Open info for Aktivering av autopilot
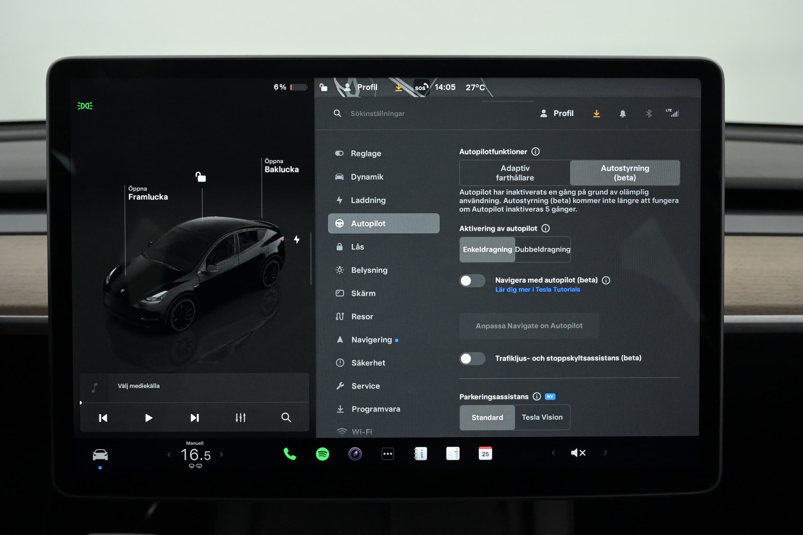Viewport: 803px width, 535px height. [546, 228]
